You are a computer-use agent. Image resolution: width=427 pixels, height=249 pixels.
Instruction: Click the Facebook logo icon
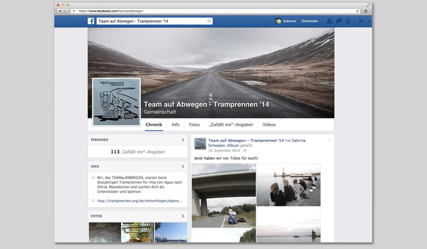(x=91, y=21)
